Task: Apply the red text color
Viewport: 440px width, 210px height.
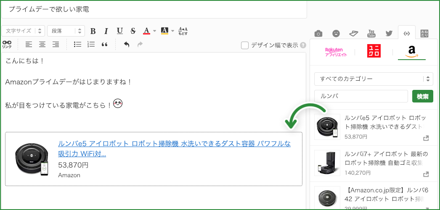Action: (146, 31)
